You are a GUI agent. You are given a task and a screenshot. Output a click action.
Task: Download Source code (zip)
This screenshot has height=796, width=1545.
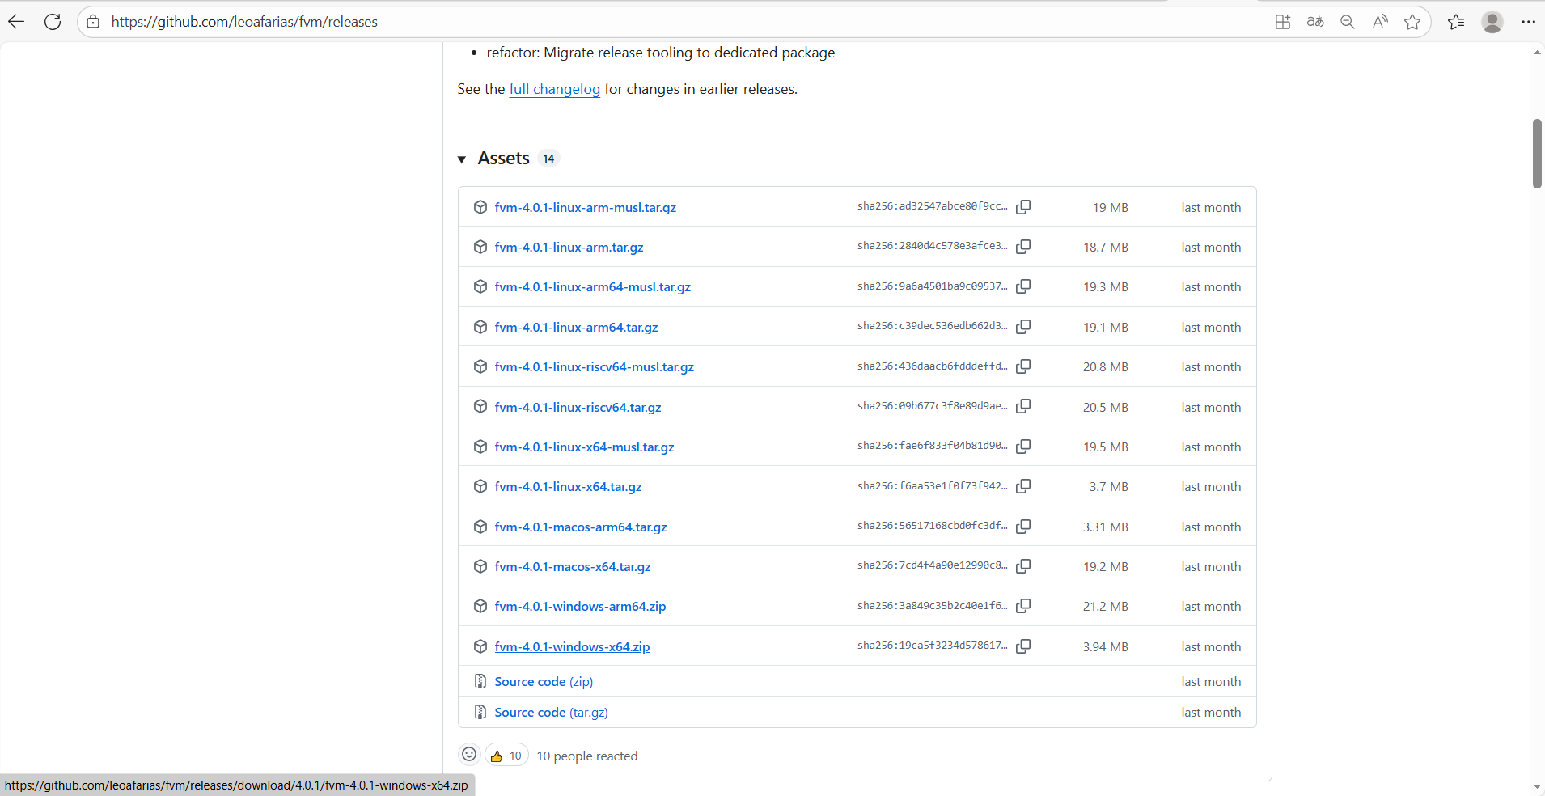544,682
